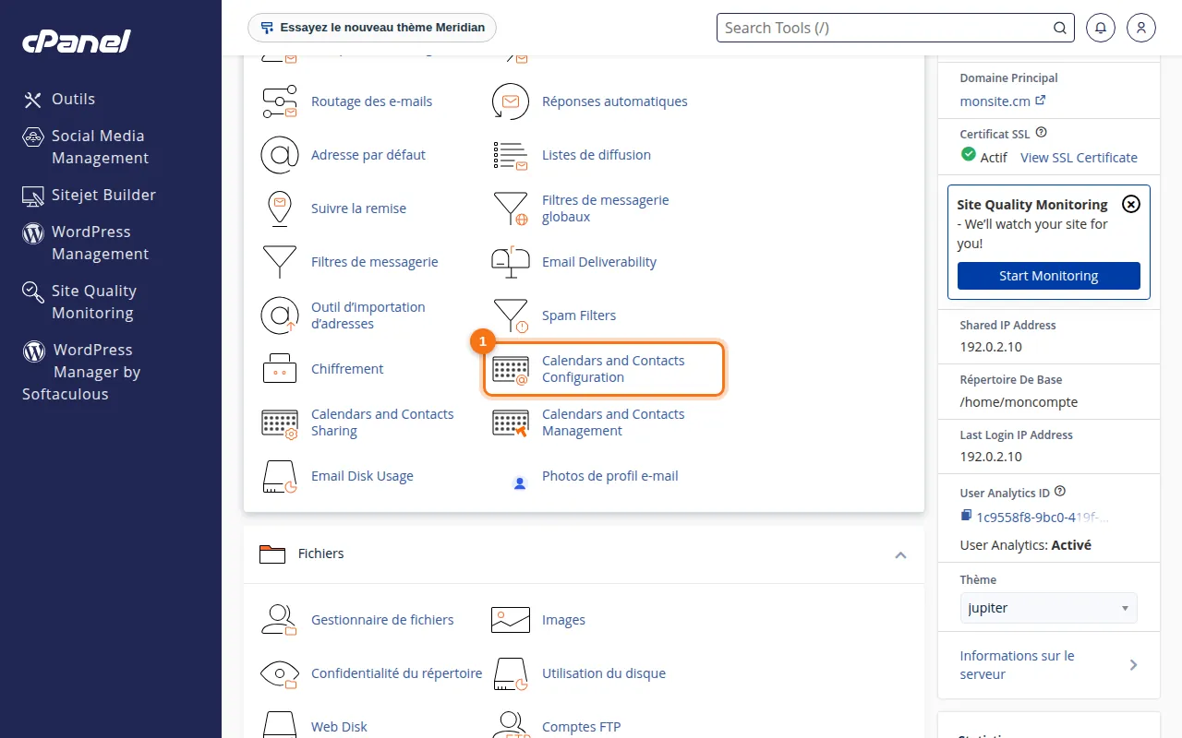Viewport: 1182px width, 738px height.
Task: Open Suivre la remise link
Action: [x=358, y=208]
